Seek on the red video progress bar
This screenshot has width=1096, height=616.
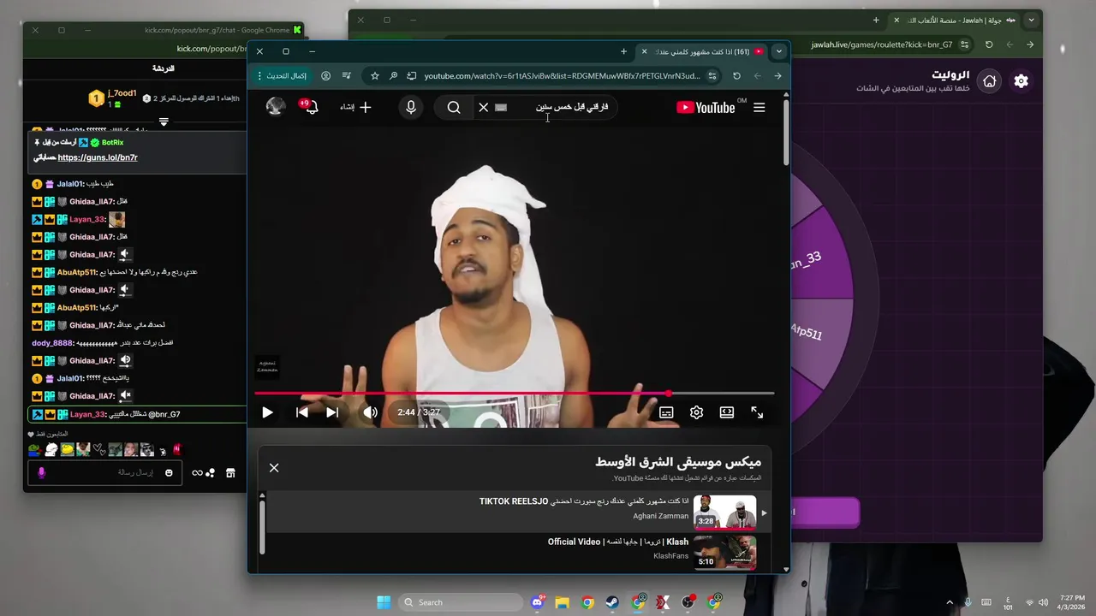coord(514,394)
